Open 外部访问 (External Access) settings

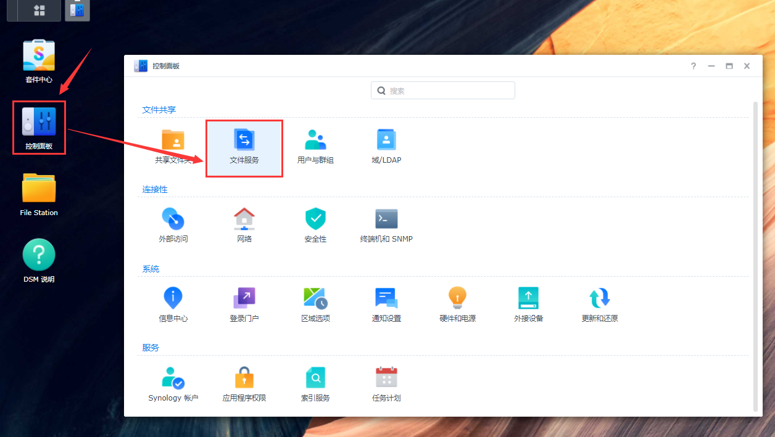tap(173, 224)
